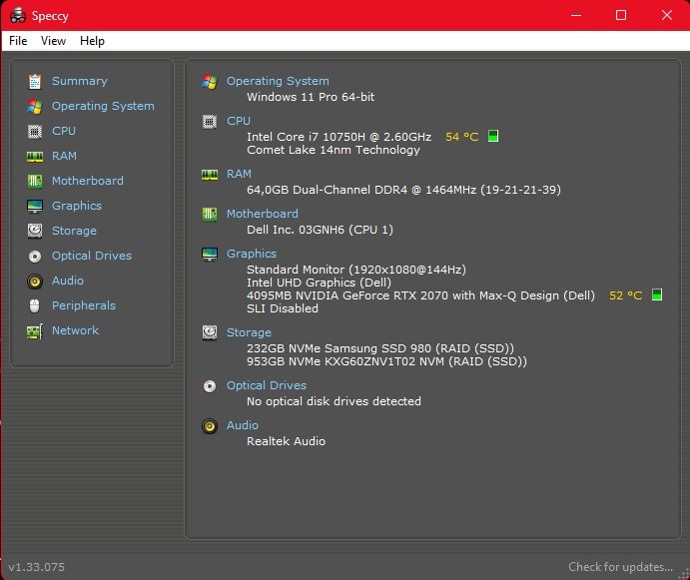Select Graphics in the sidebar
The image size is (690, 580).
(x=77, y=206)
